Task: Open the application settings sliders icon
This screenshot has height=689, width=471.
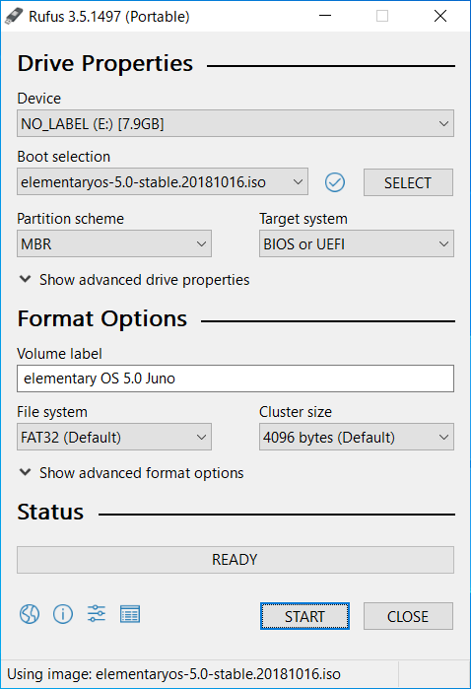Action: pyautogui.click(x=97, y=613)
